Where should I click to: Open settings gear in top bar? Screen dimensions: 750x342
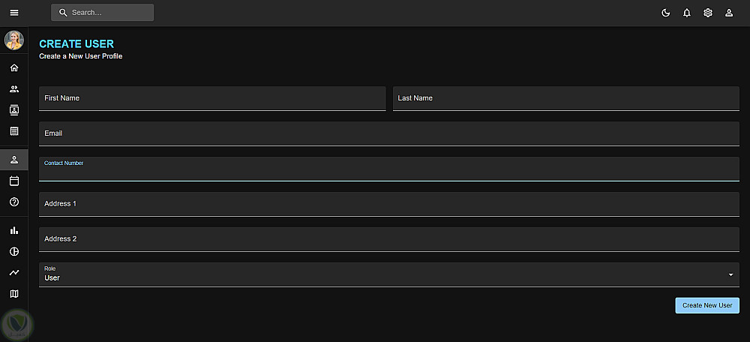[x=707, y=13]
